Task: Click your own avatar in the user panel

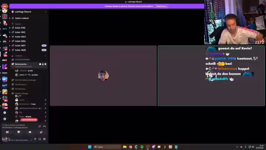Action: (x=5, y=139)
